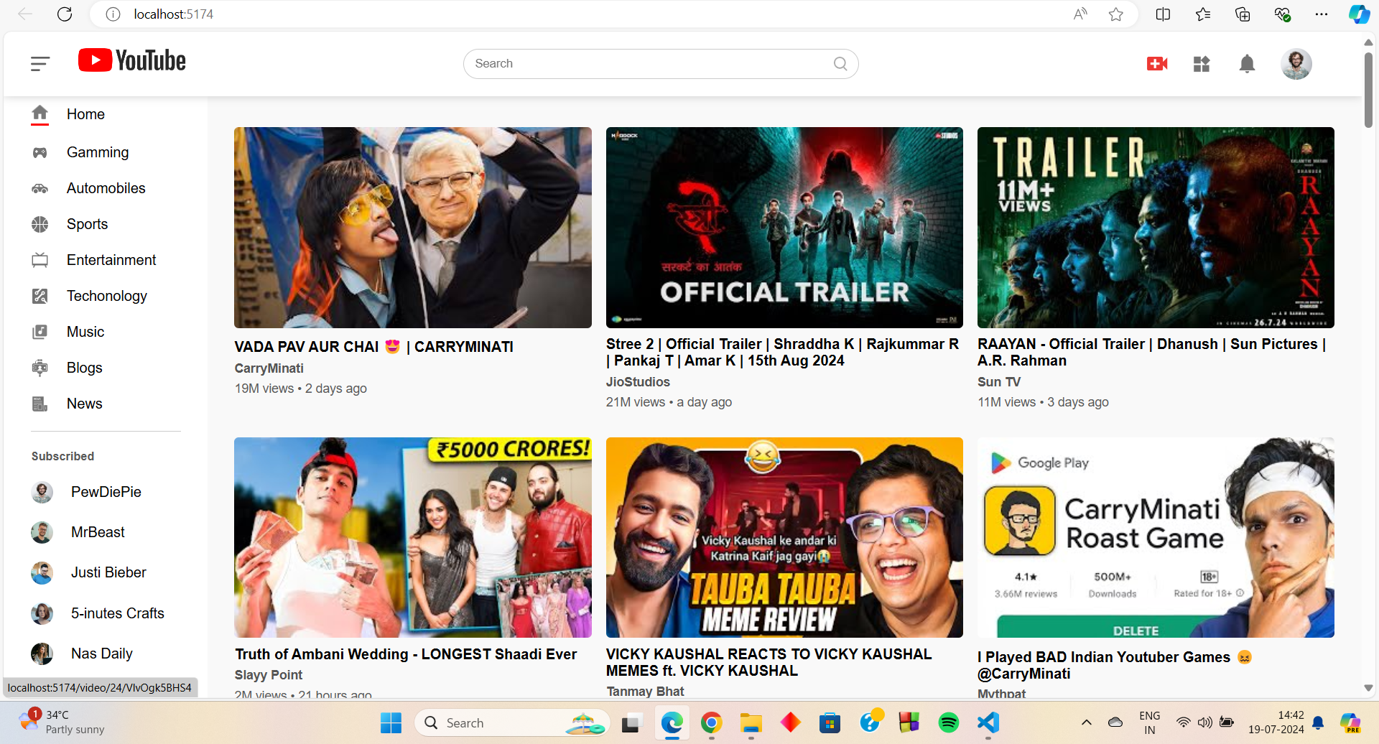
Task: Click the Gamming controller icon
Action: coord(40,152)
